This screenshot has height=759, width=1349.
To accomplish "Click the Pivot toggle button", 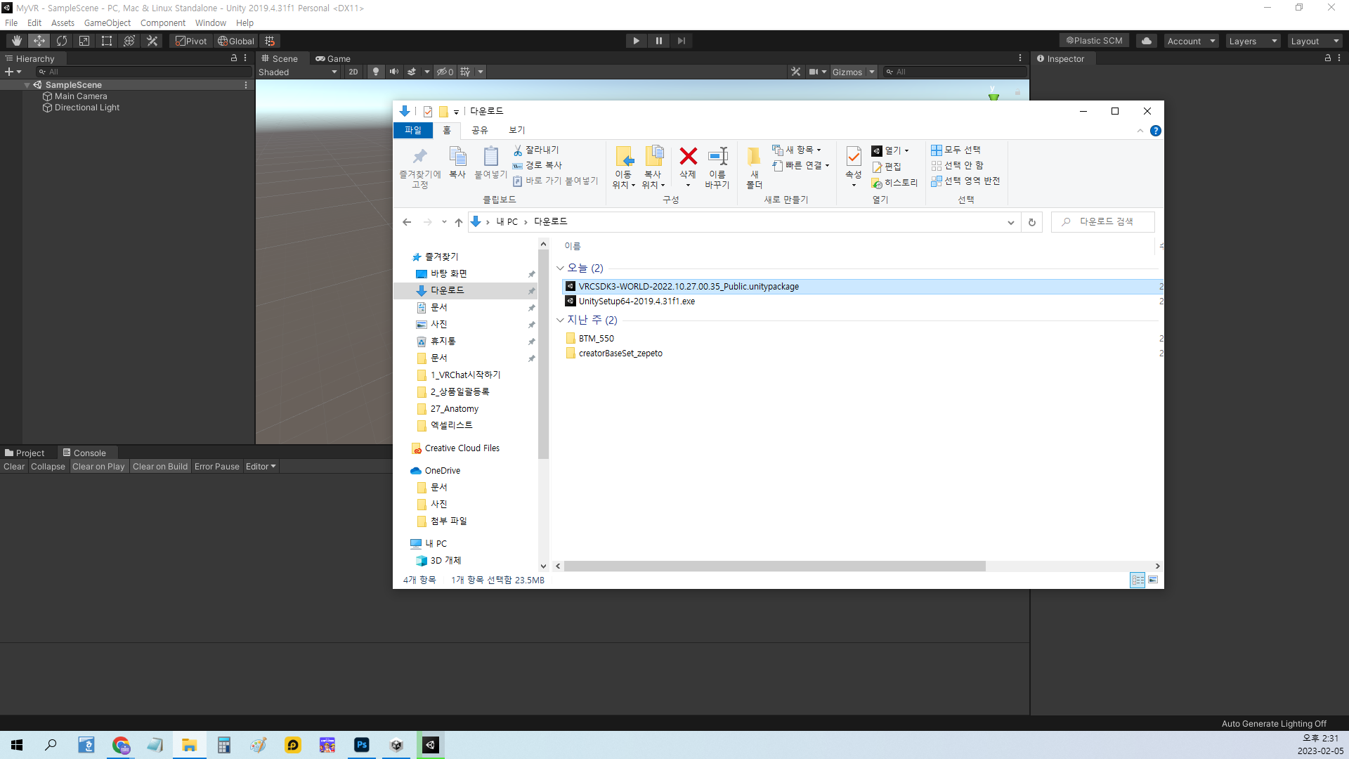I will click(x=191, y=41).
